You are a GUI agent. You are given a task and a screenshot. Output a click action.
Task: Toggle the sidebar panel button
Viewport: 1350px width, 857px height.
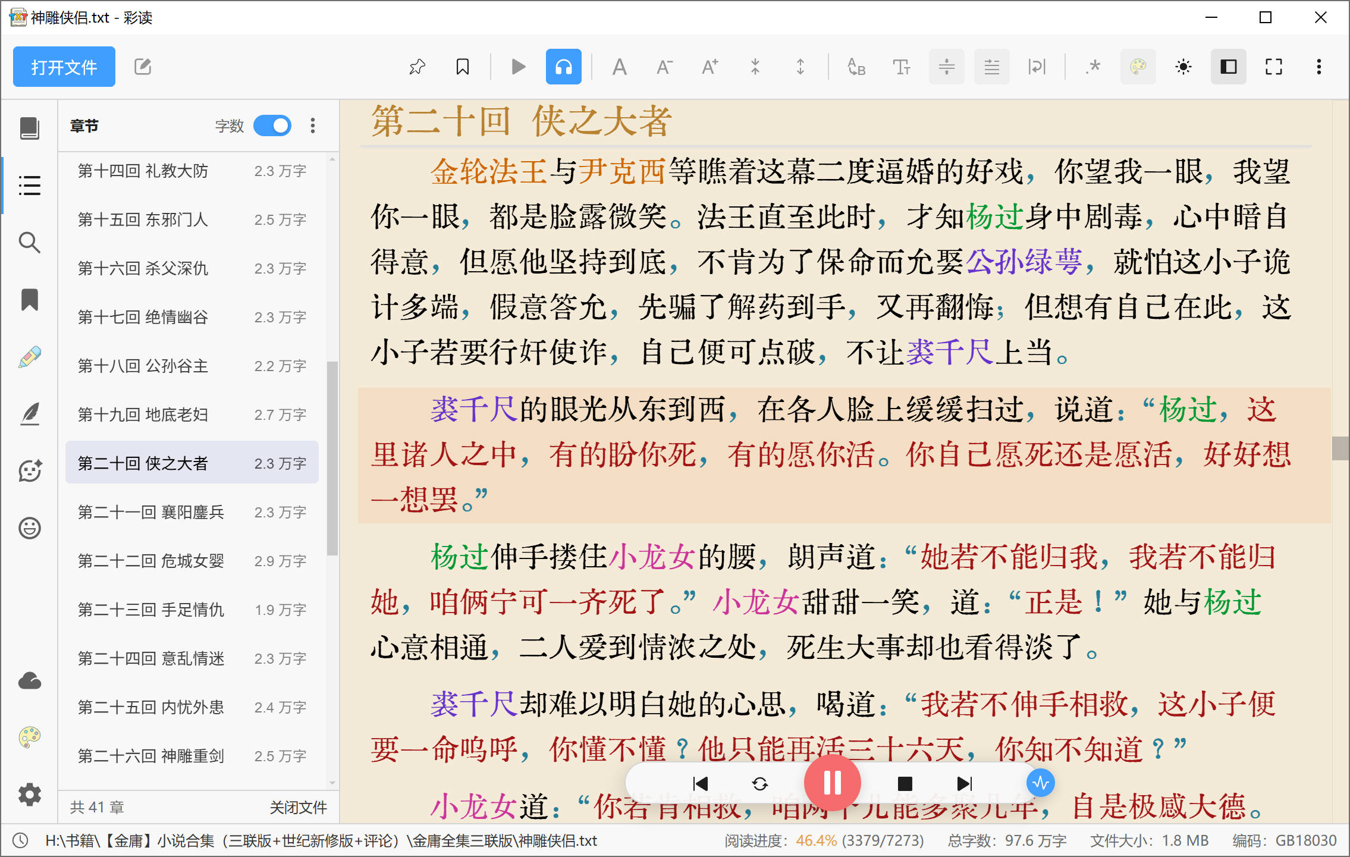1229,67
